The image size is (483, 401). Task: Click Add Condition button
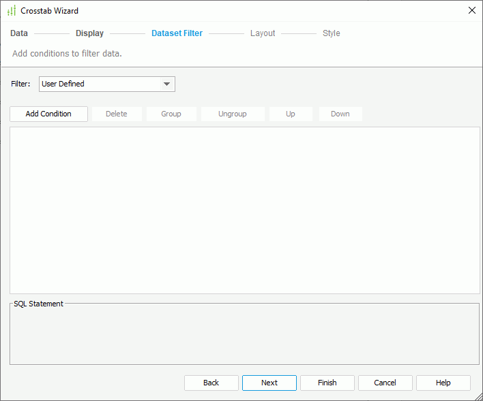(48, 114)
